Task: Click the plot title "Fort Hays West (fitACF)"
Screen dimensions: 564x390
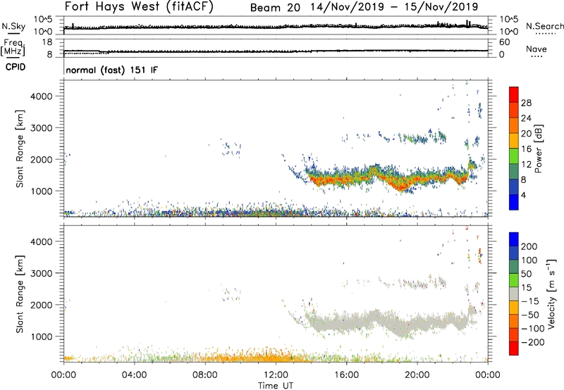Action: tap(139, 6)
